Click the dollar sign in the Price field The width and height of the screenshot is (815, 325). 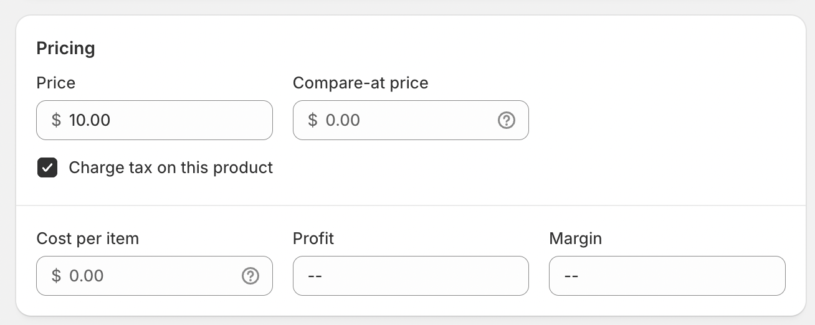pos(56,120)
